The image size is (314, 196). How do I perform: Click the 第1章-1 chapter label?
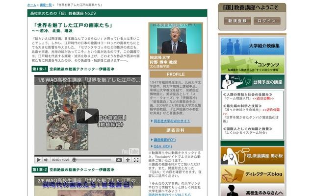[40, 69]
